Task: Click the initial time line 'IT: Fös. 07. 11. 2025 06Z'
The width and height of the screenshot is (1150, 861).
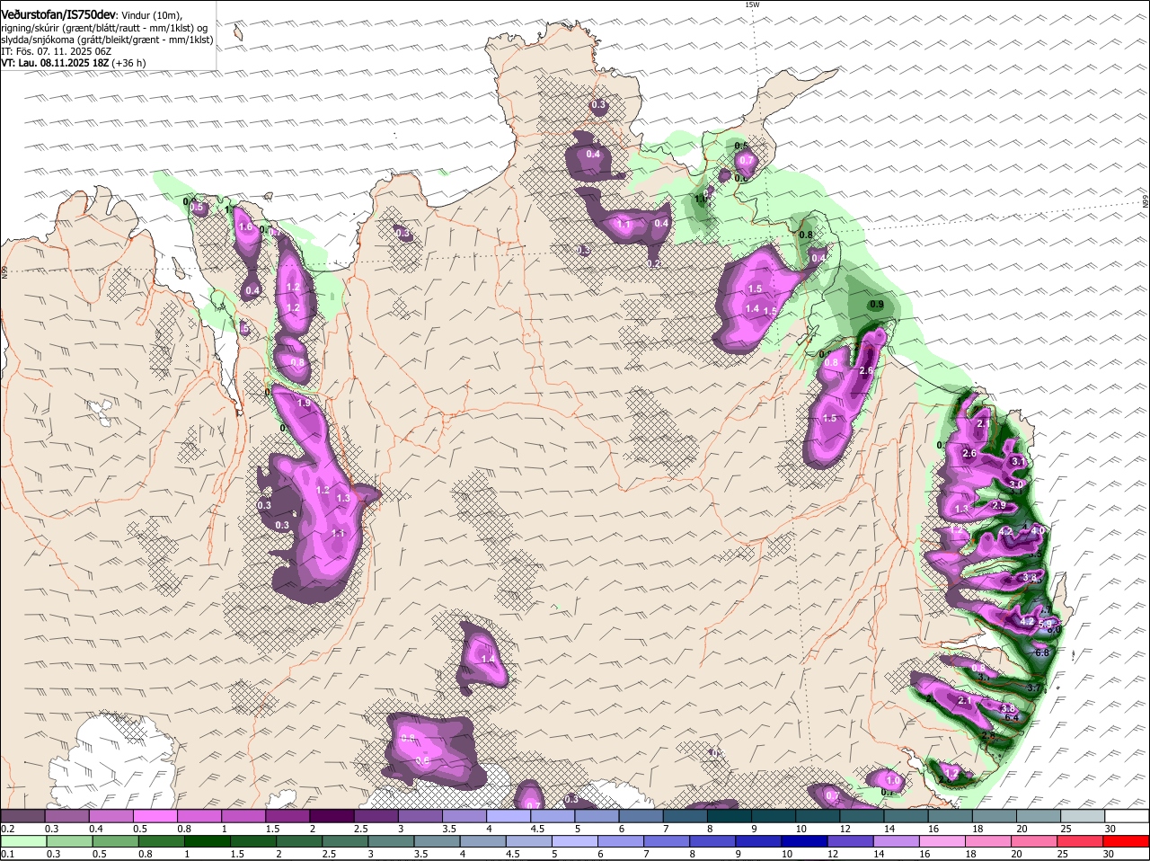Action: [x=57, y=51]
